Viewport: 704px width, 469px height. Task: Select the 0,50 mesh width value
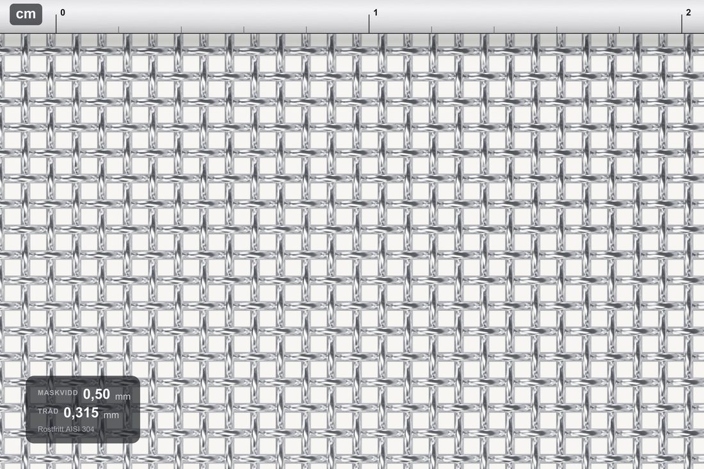[97, 394]
